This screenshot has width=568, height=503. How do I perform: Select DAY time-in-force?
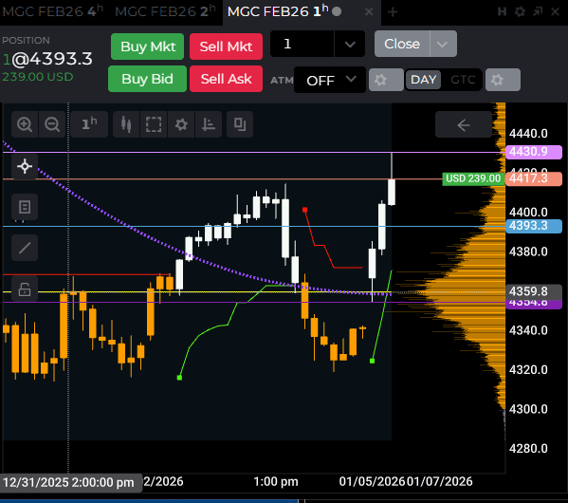coord(424,80)
